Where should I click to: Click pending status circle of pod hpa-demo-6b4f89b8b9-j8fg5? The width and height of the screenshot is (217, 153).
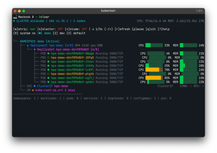[48, 58]
